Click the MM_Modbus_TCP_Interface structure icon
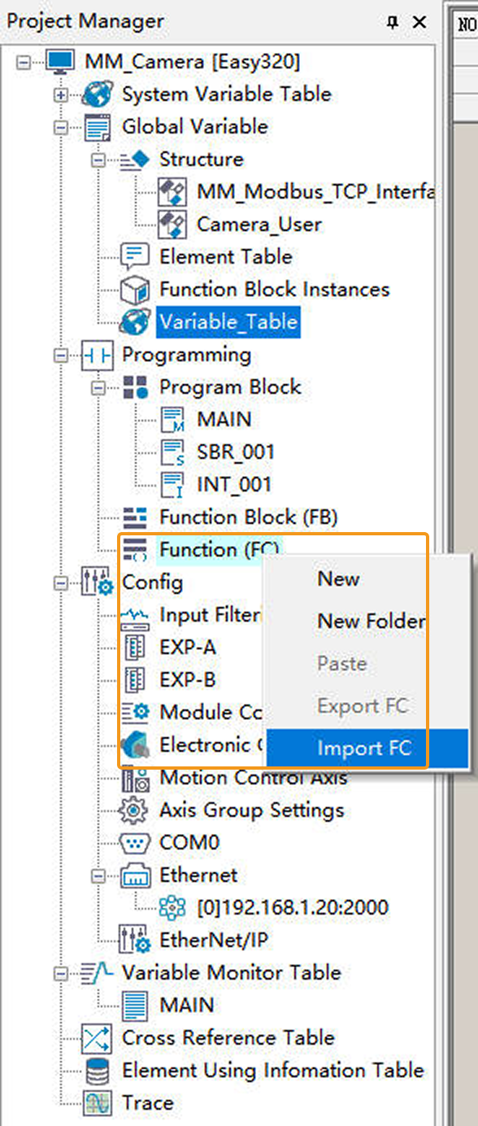 pyautogui.click(x=172, y=192)
